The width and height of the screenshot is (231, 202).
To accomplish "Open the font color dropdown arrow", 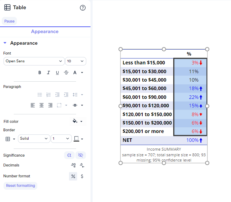I will 82,72.
